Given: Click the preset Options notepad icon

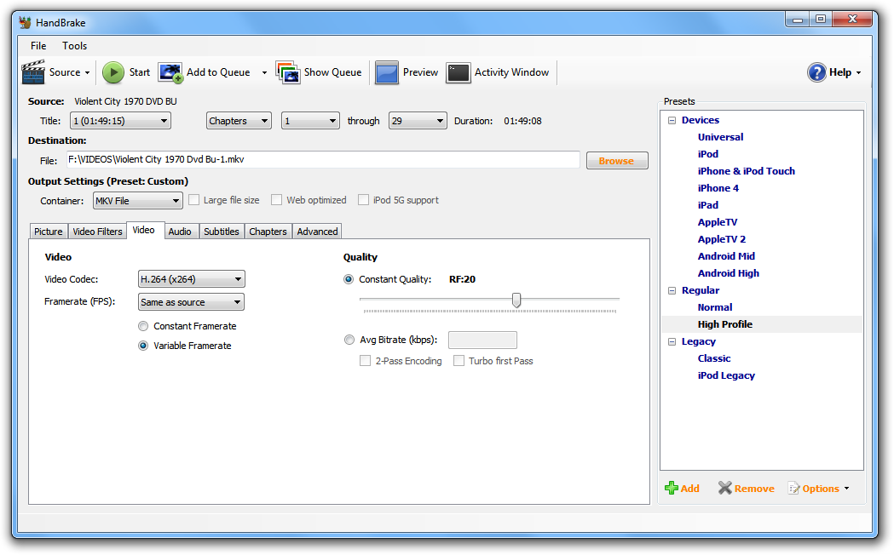Looking at the screenshot, I should click(x=793, y=488).
